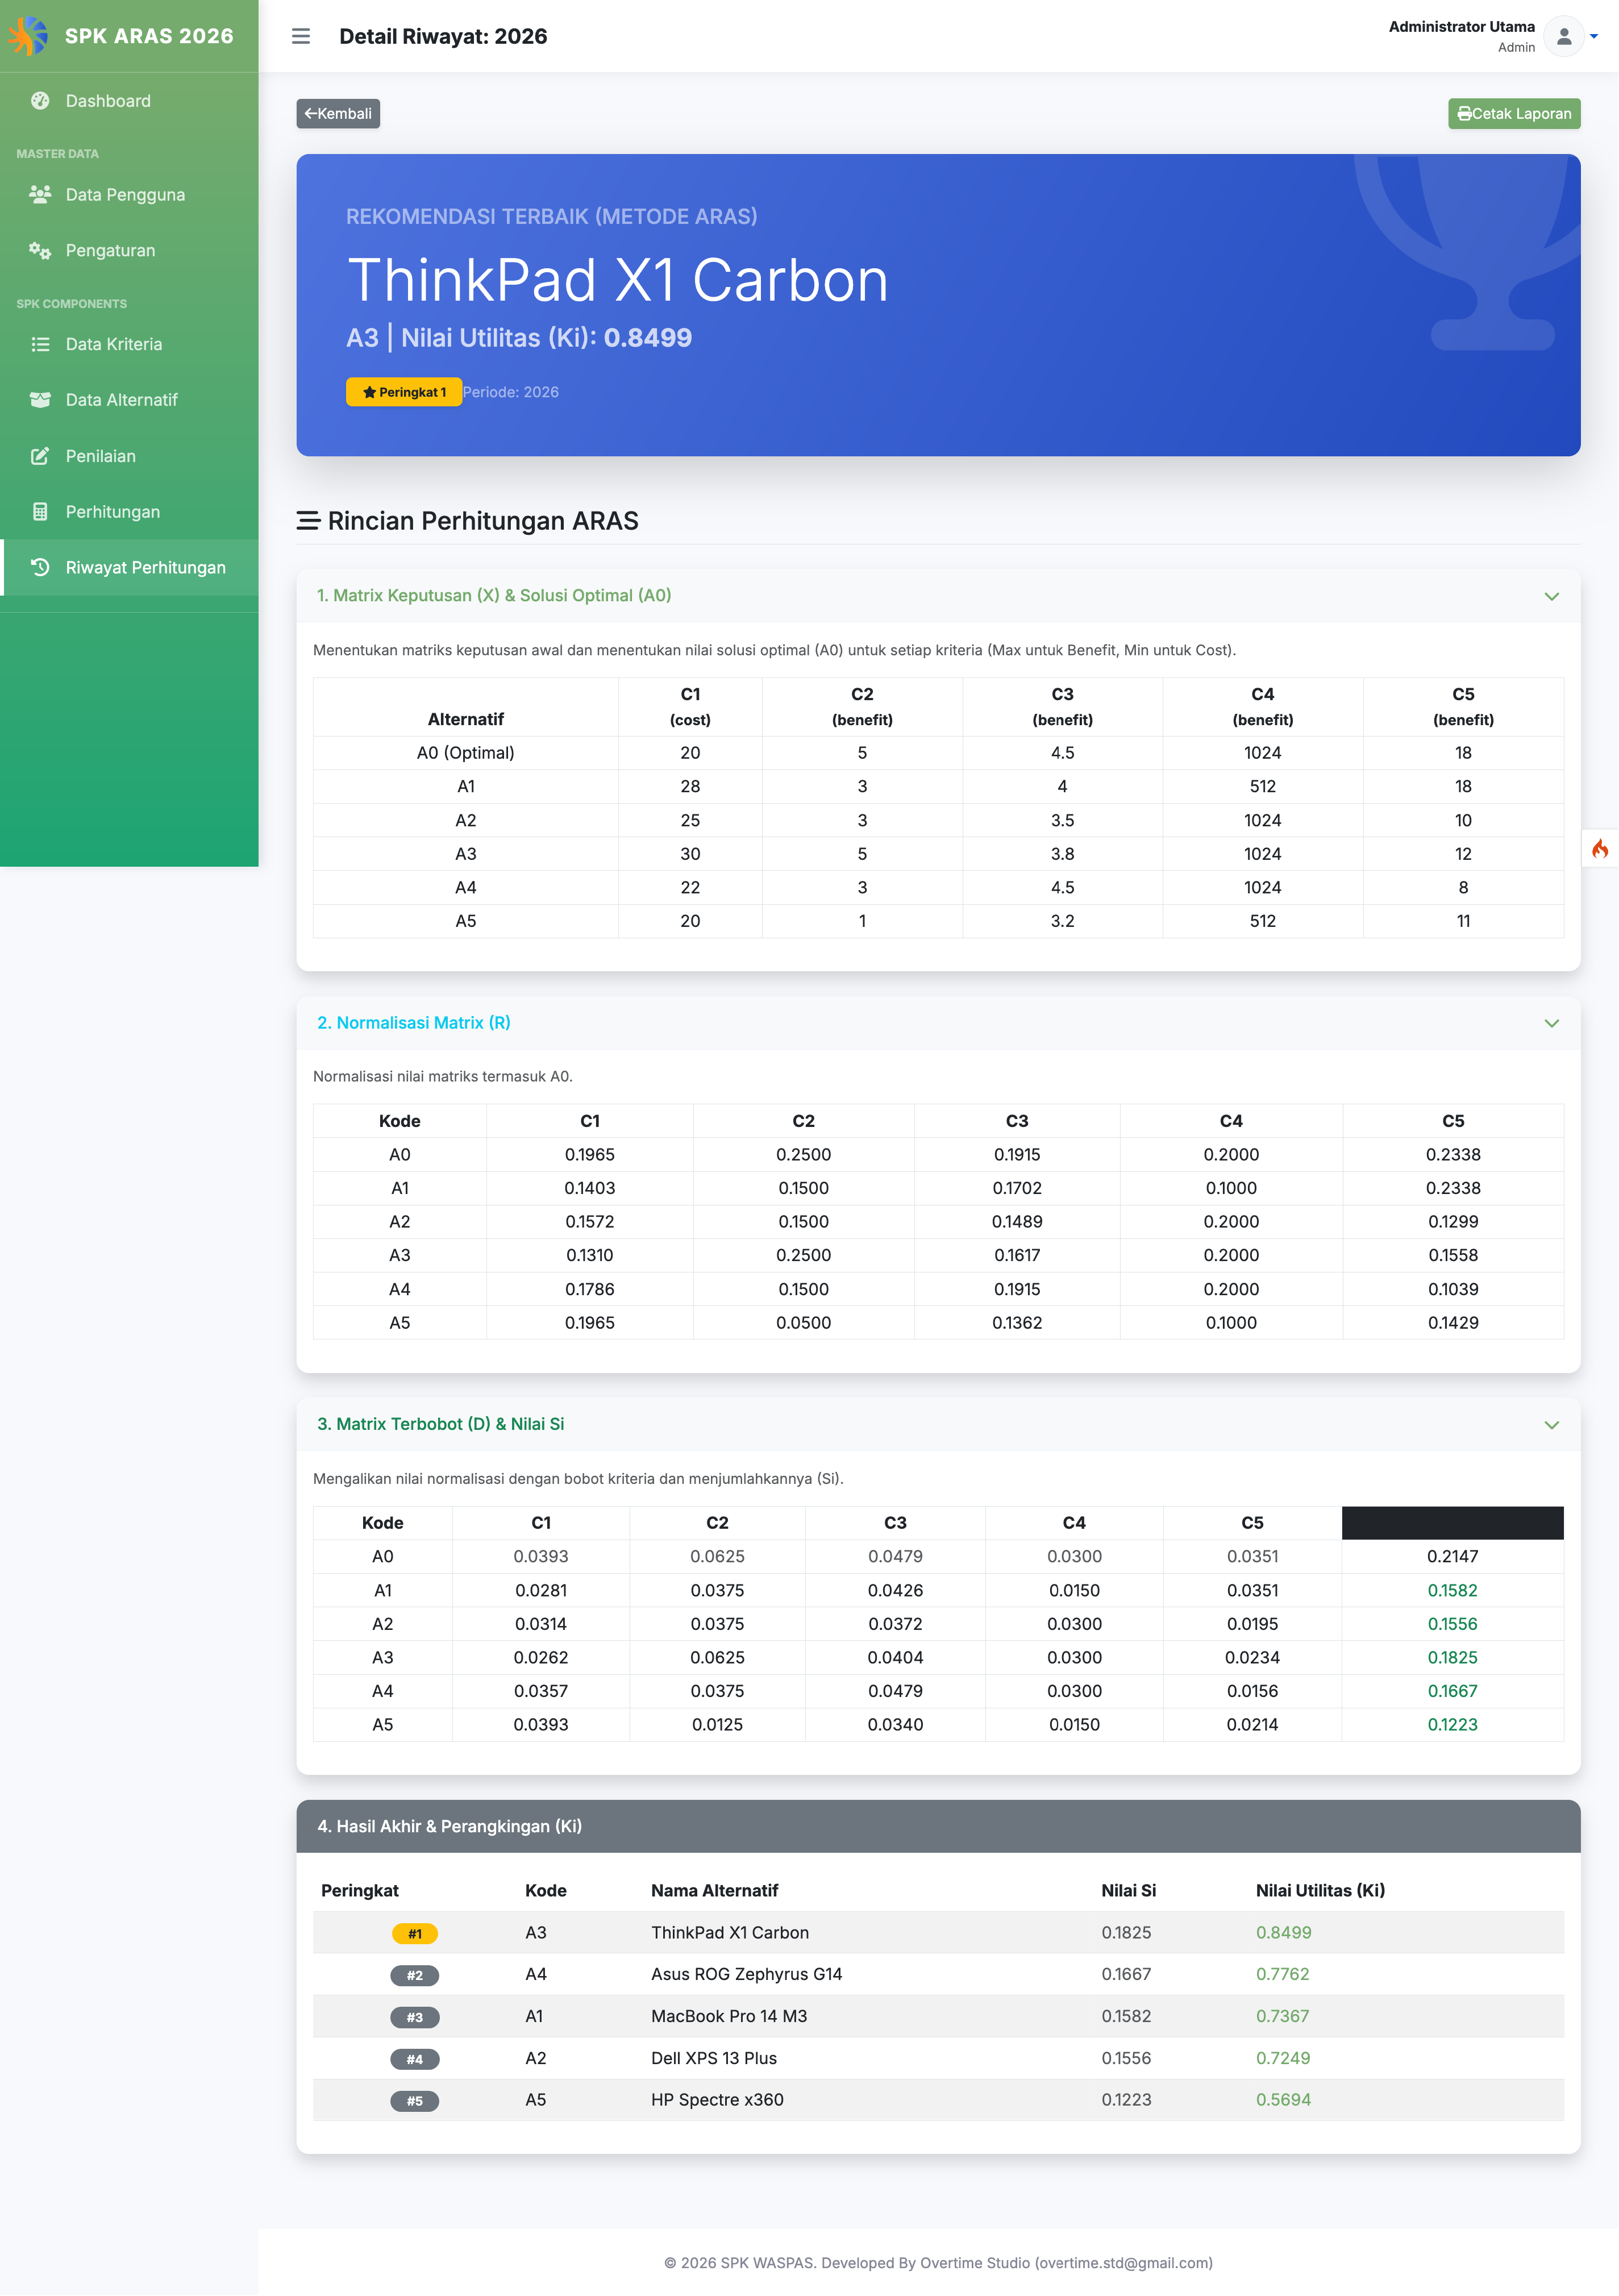
Task: Click Ki value 0.5694 for HP Spectre
Action: point(1283,2100)
